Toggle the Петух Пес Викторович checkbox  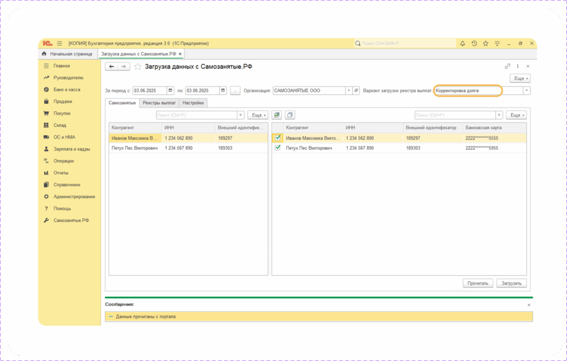(x=278, y=148)
